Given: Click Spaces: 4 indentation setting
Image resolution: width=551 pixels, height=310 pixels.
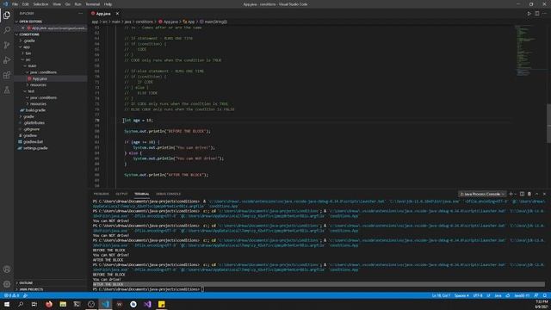Looking at the screenshot, I should [461, 295].
